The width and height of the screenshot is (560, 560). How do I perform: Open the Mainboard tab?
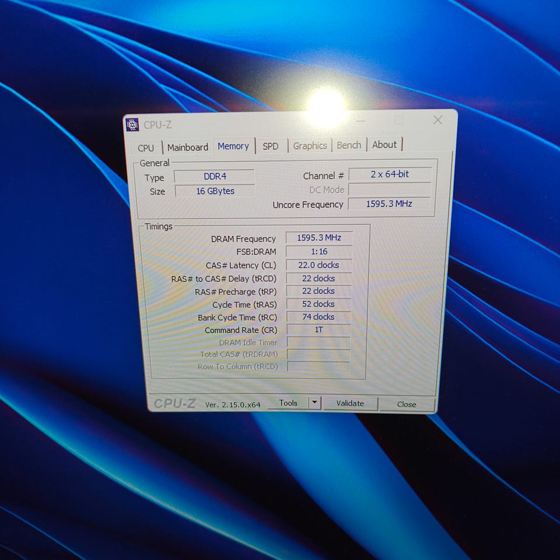pyautogui.click(x=188, y=147)
